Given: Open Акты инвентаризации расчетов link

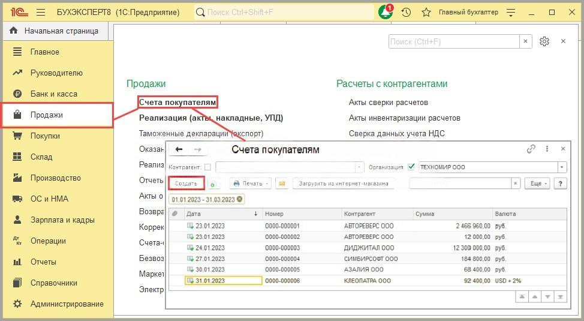Looking at the screenshot, I should coord(405,118).
